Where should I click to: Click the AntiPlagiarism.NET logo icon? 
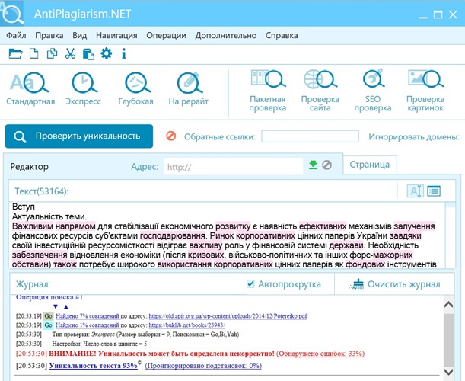pos(11,13)
